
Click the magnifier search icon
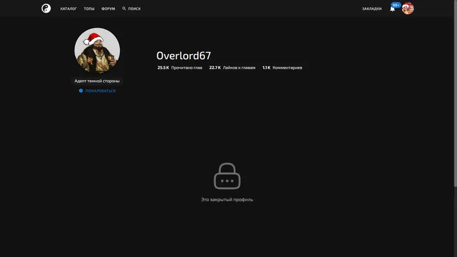point(124,8)
